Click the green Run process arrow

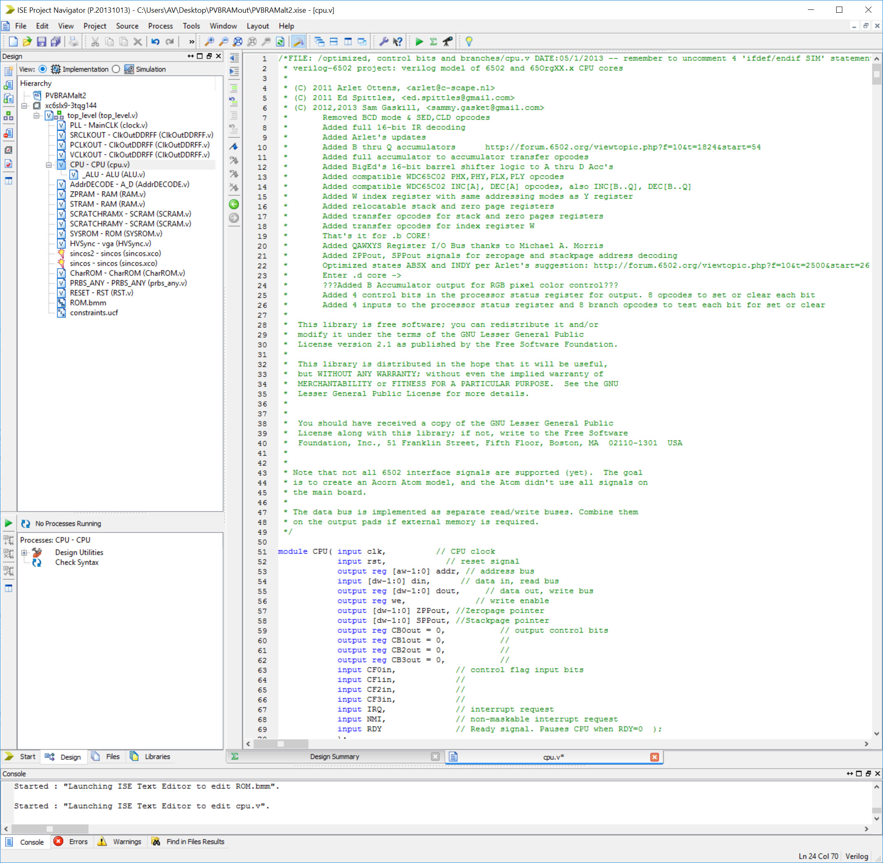pyautogui.click(x=419, y=42)
